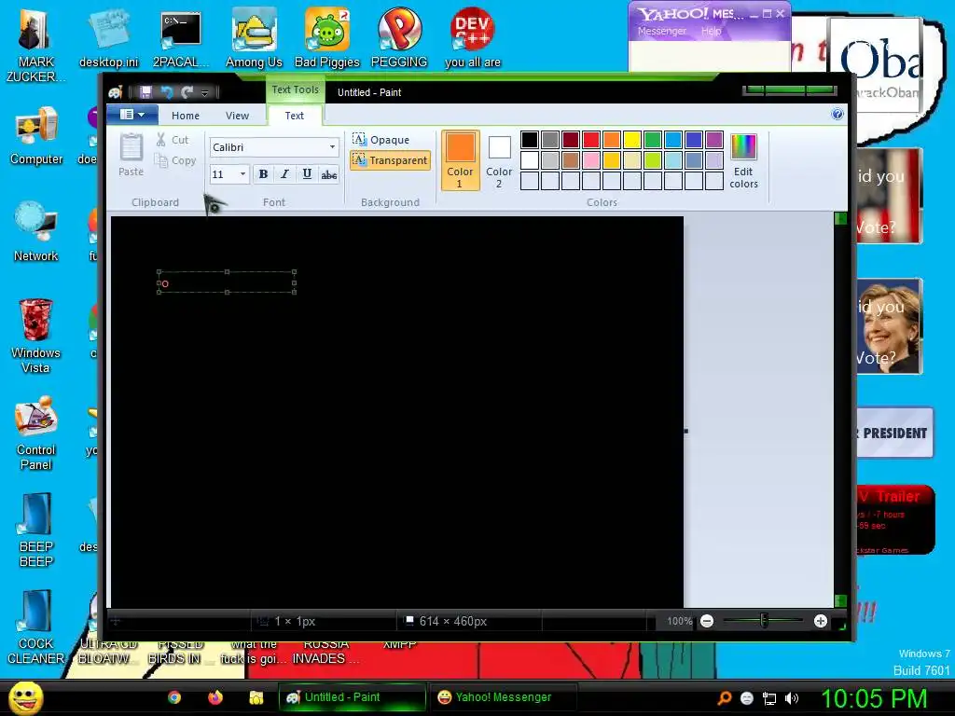955x716 pixels.
Task: Select Transparent background option
Action: point(390,160)
